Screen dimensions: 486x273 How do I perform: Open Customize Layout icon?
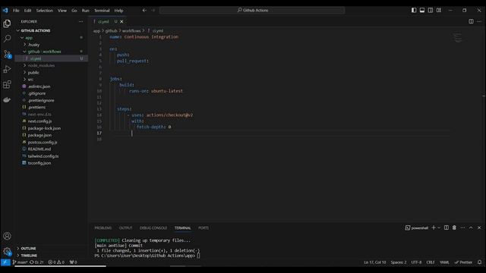click(439, 10)
